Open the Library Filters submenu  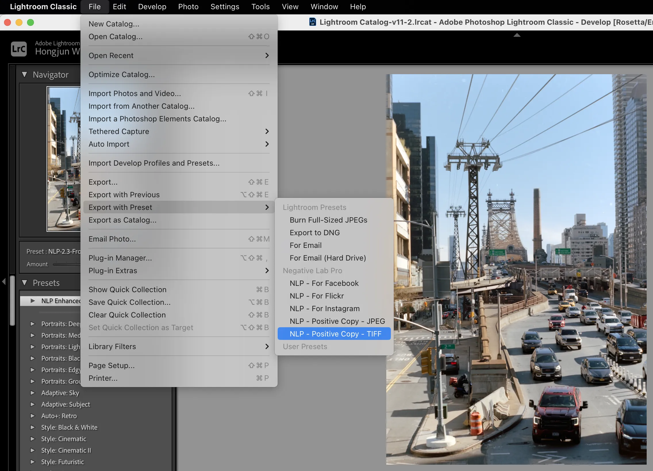[179, 346]
